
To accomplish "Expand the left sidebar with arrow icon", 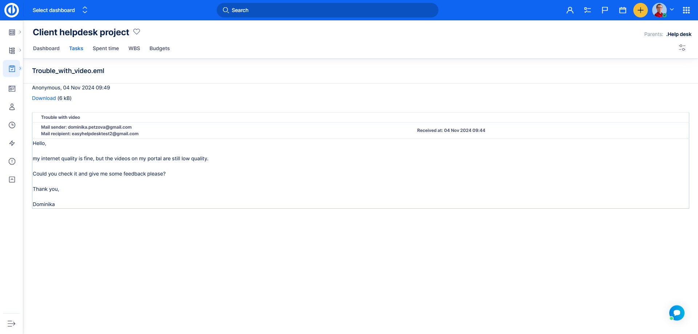I will click(x=11, y=323).
